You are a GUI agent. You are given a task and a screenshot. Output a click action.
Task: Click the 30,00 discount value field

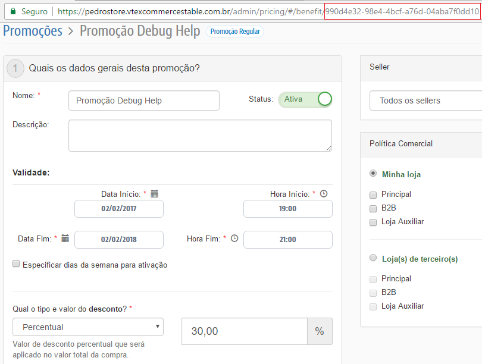pyautogui.click(x=244, y=331)
